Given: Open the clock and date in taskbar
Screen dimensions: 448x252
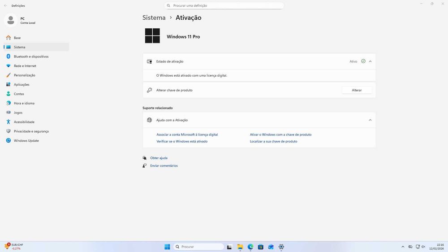Looking at the screenshot, I should click(x=436, y=247).
